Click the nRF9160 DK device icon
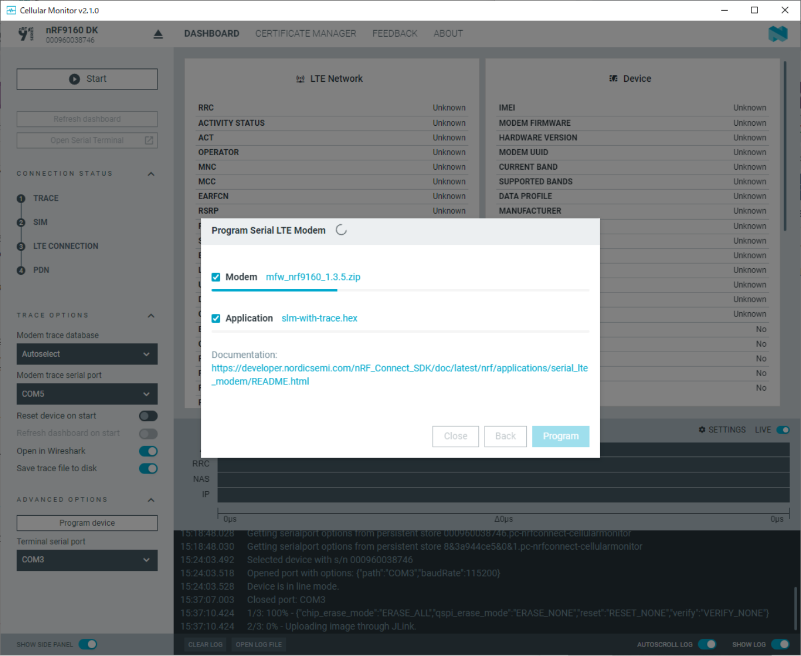 pyautogui.click(x=26, y=34)
